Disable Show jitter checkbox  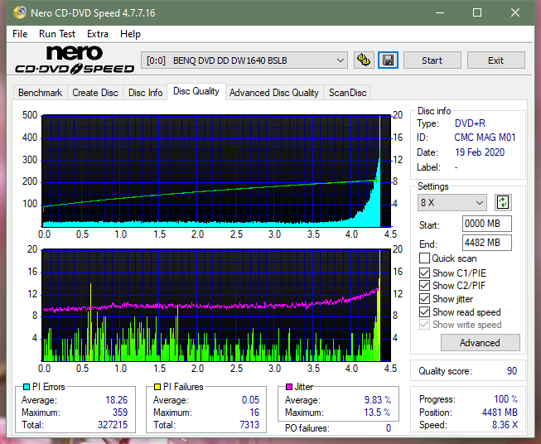[x=424, y=299]
